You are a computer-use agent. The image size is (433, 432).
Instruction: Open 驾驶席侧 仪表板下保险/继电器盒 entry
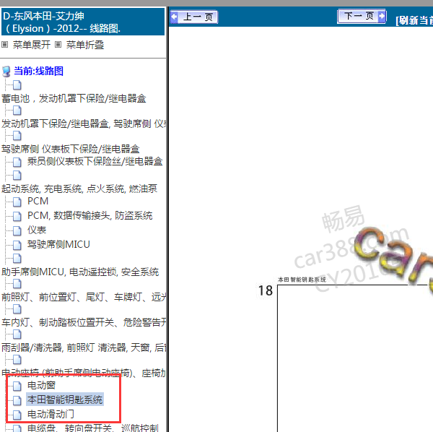click(71, 149)
